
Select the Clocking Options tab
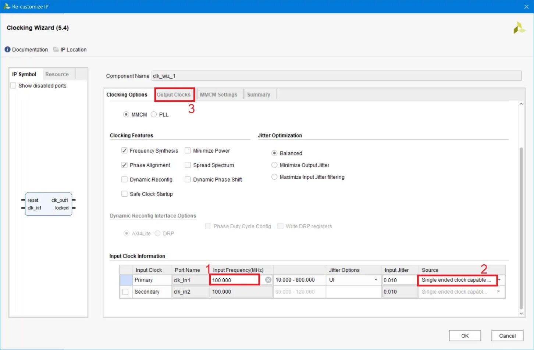(127, 94)
